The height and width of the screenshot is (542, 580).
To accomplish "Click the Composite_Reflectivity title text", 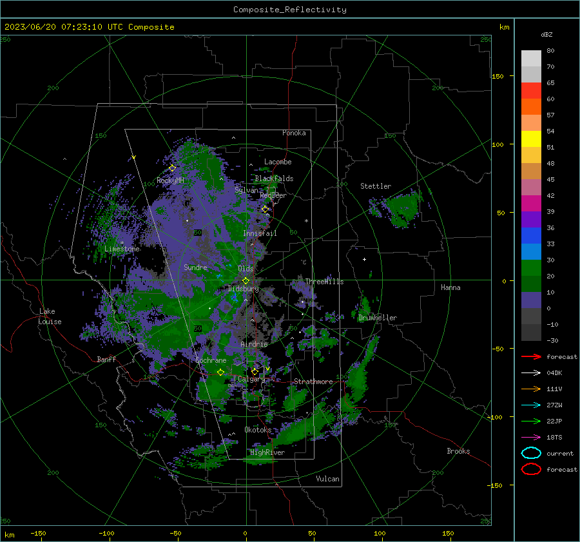I will click(289, 10).
